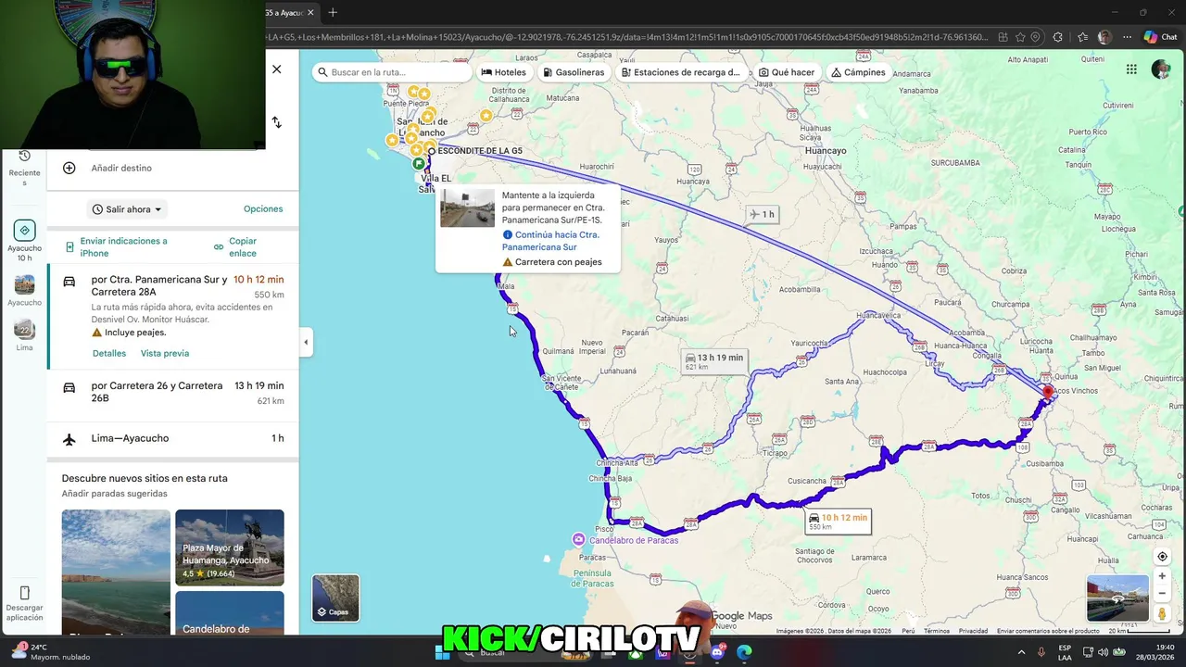Open the Recientes sidebar icon
1186x667 pixels.
tap(24, 167)
